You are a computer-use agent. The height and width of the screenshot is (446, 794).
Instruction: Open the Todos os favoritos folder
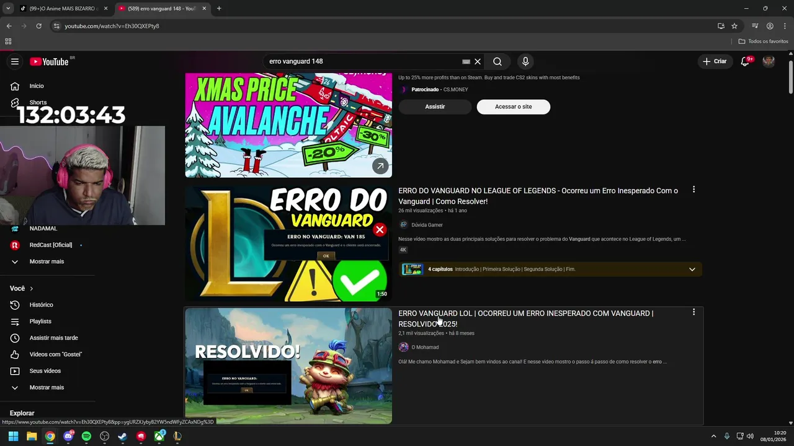click(763, 42)
